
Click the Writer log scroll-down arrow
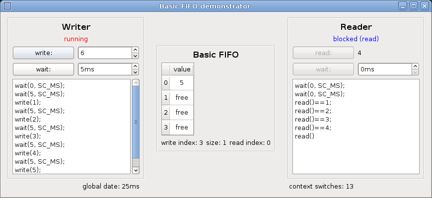tap(136, 171)
